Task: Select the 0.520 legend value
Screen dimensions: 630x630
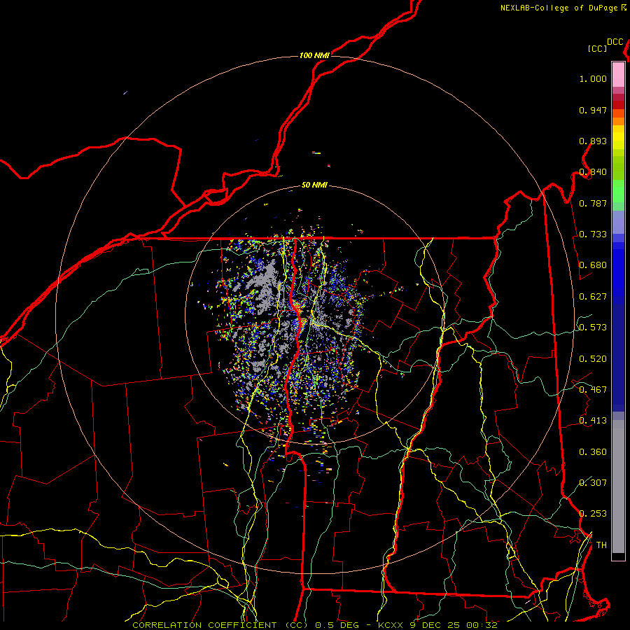Action: [593, 359]
